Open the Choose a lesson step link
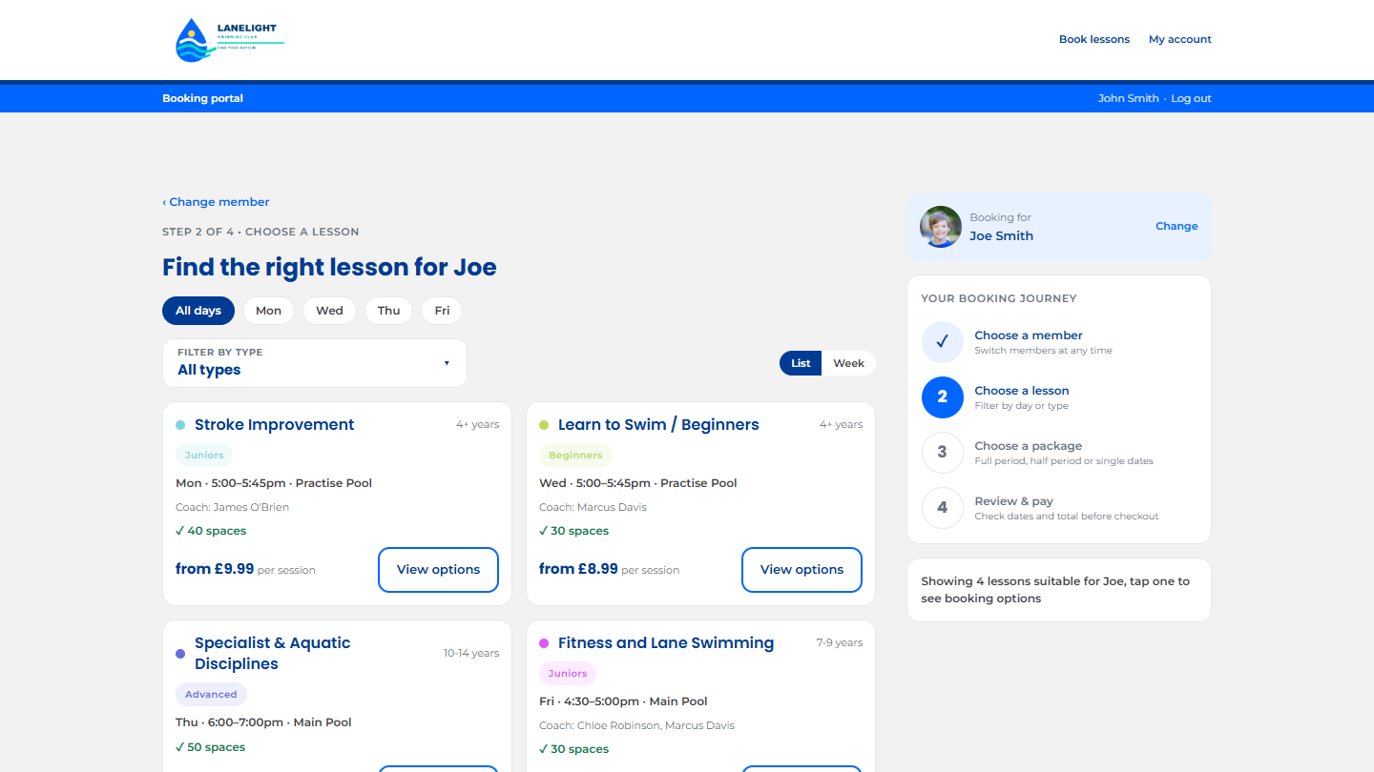This screenshot has height=772, width=1374. click(1021, 391)
